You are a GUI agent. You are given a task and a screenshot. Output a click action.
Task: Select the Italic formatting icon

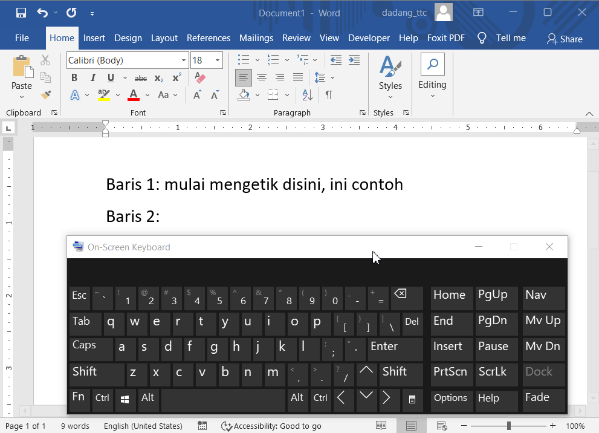pyautogui.click(x=92, y=77)
